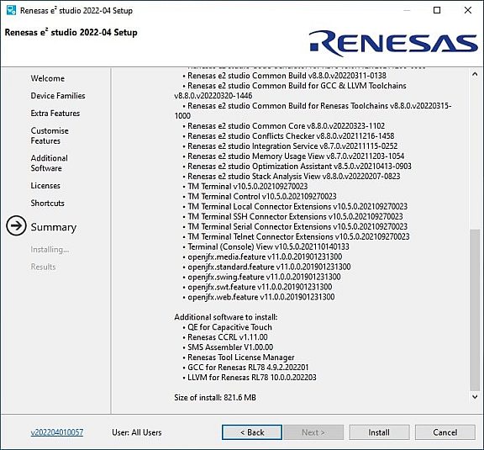Click 'LLVM for Renesas RL78 10.0.0.202203' entry
Screen dimensions: 484x450
point(252,378)
